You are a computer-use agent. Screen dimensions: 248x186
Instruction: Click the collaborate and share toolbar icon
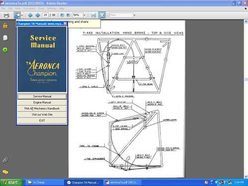coord(17,15)
